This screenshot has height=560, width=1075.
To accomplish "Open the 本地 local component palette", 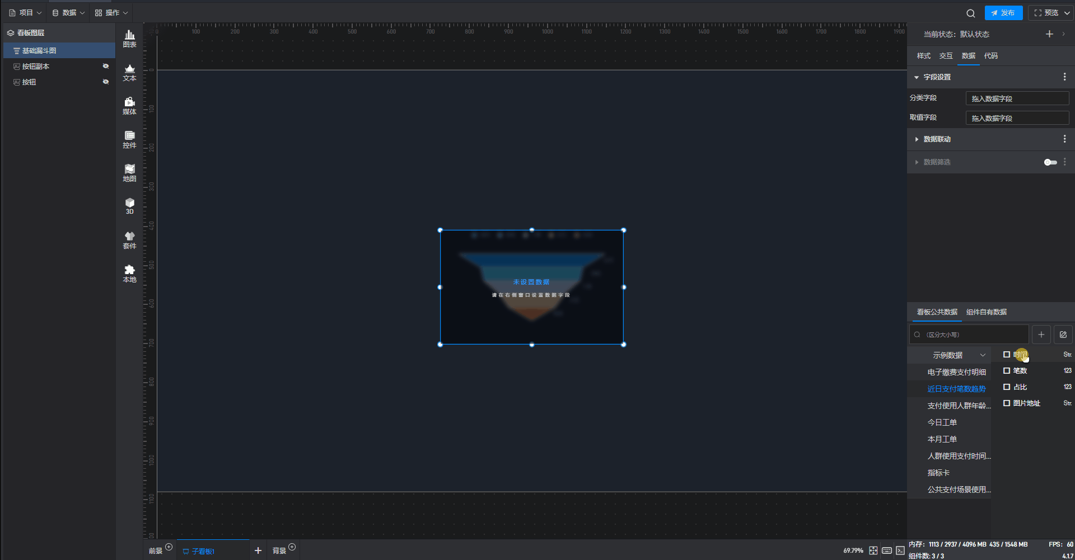I will tap(129, 274).
